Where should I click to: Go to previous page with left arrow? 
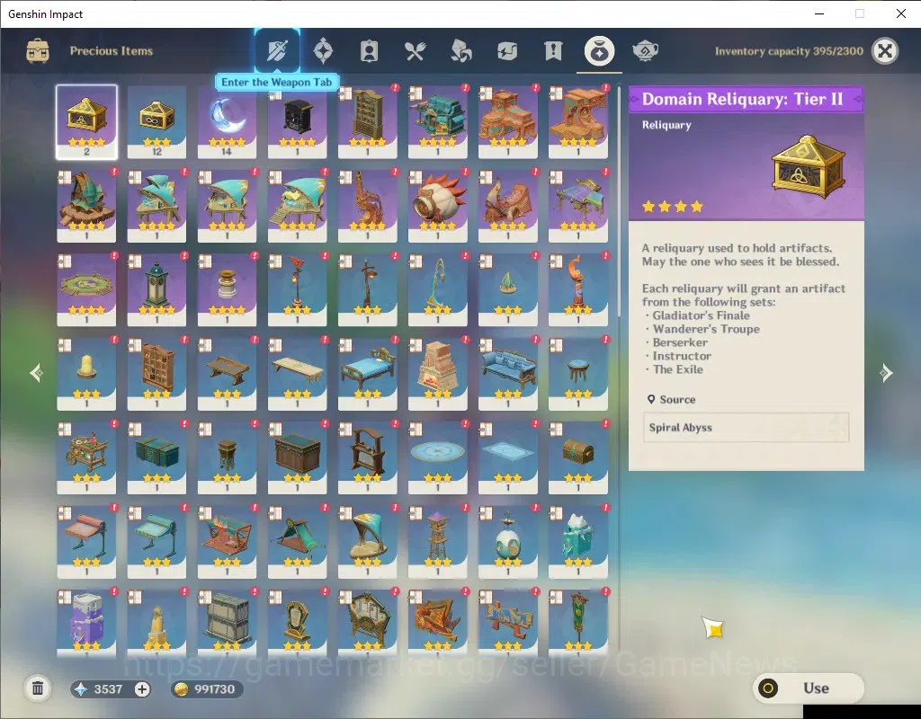36,373
